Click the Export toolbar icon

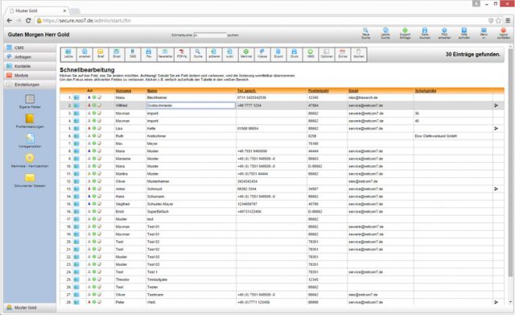(x=278, y=54)
